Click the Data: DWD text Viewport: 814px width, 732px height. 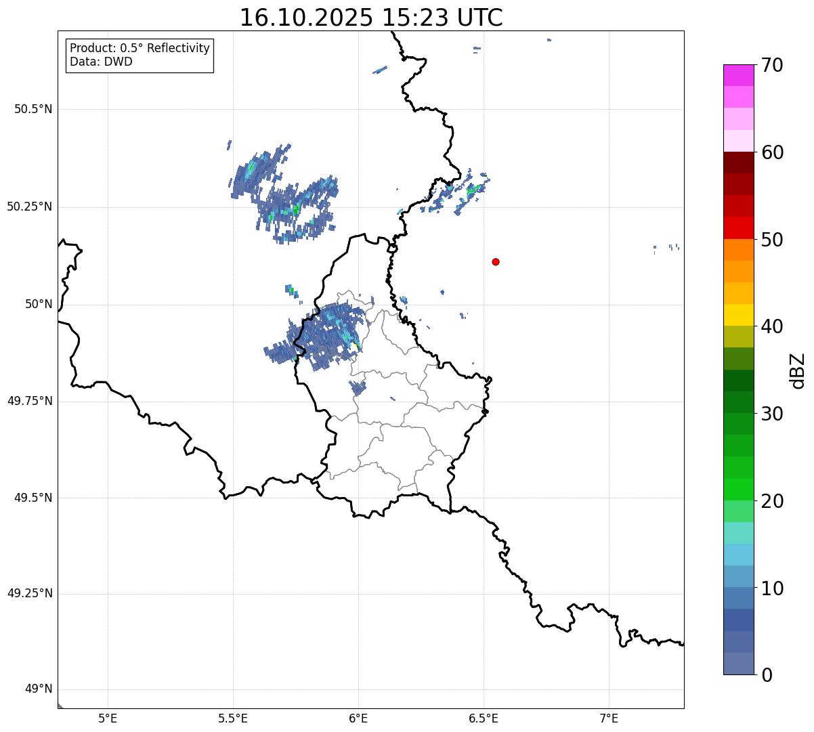pyautogui.click(x=101, y=62)
